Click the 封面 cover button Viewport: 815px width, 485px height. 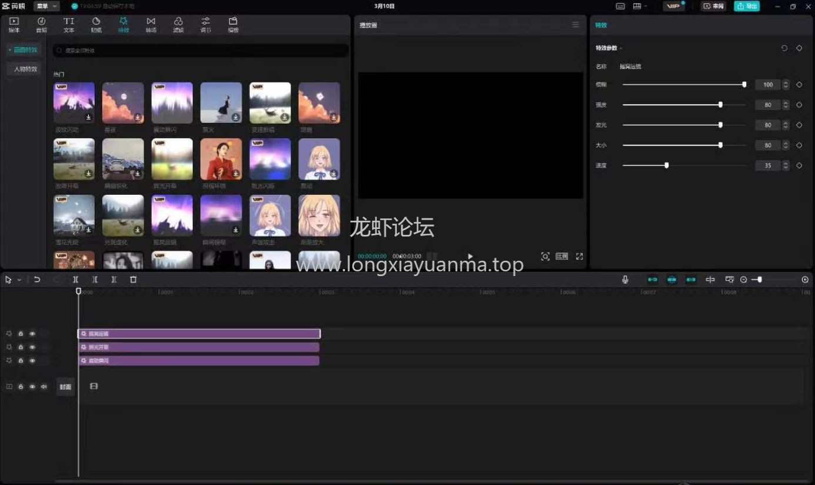(x=65, y=387)
